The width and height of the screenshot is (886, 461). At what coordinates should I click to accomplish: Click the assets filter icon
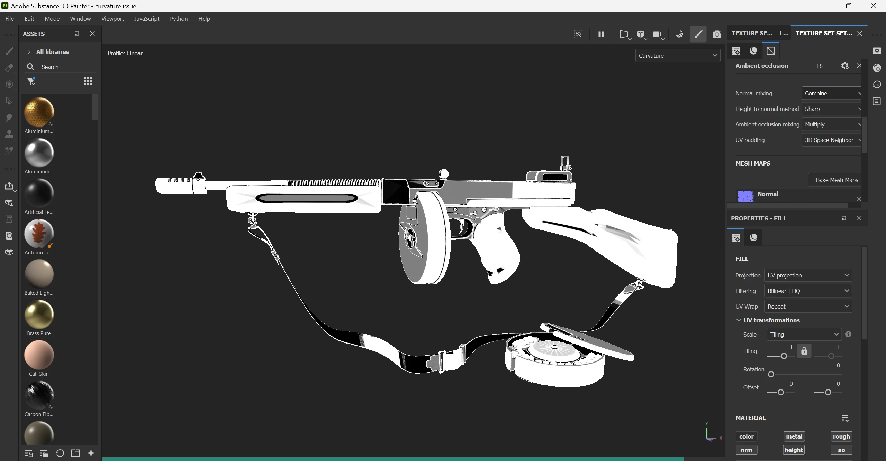[31, 81]
